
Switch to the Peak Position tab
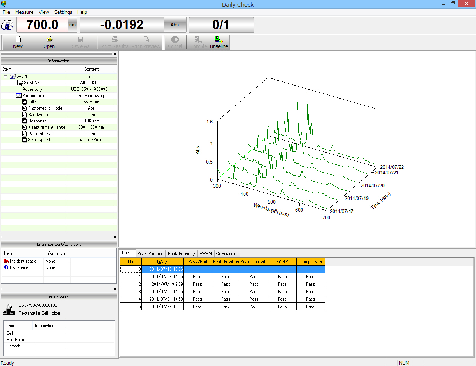(150, 254)
